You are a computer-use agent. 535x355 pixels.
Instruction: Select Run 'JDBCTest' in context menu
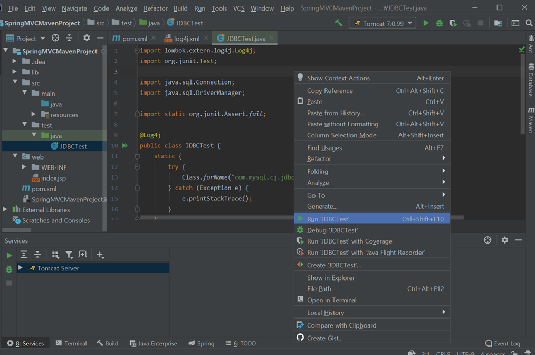point(372,219)
